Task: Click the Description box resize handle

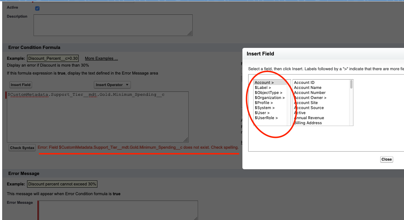Action: coord(190,33)
